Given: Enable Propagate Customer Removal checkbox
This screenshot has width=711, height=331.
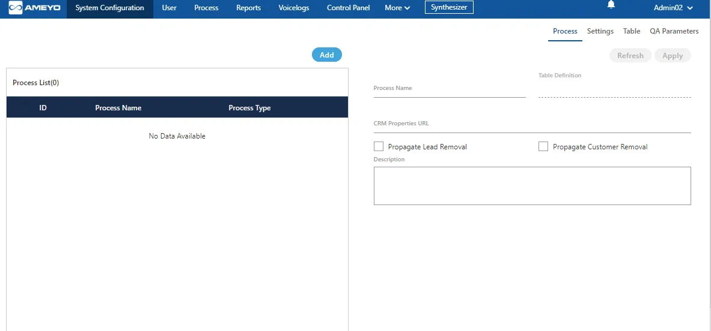Looking at the screenshot, I should pos(543,146).
